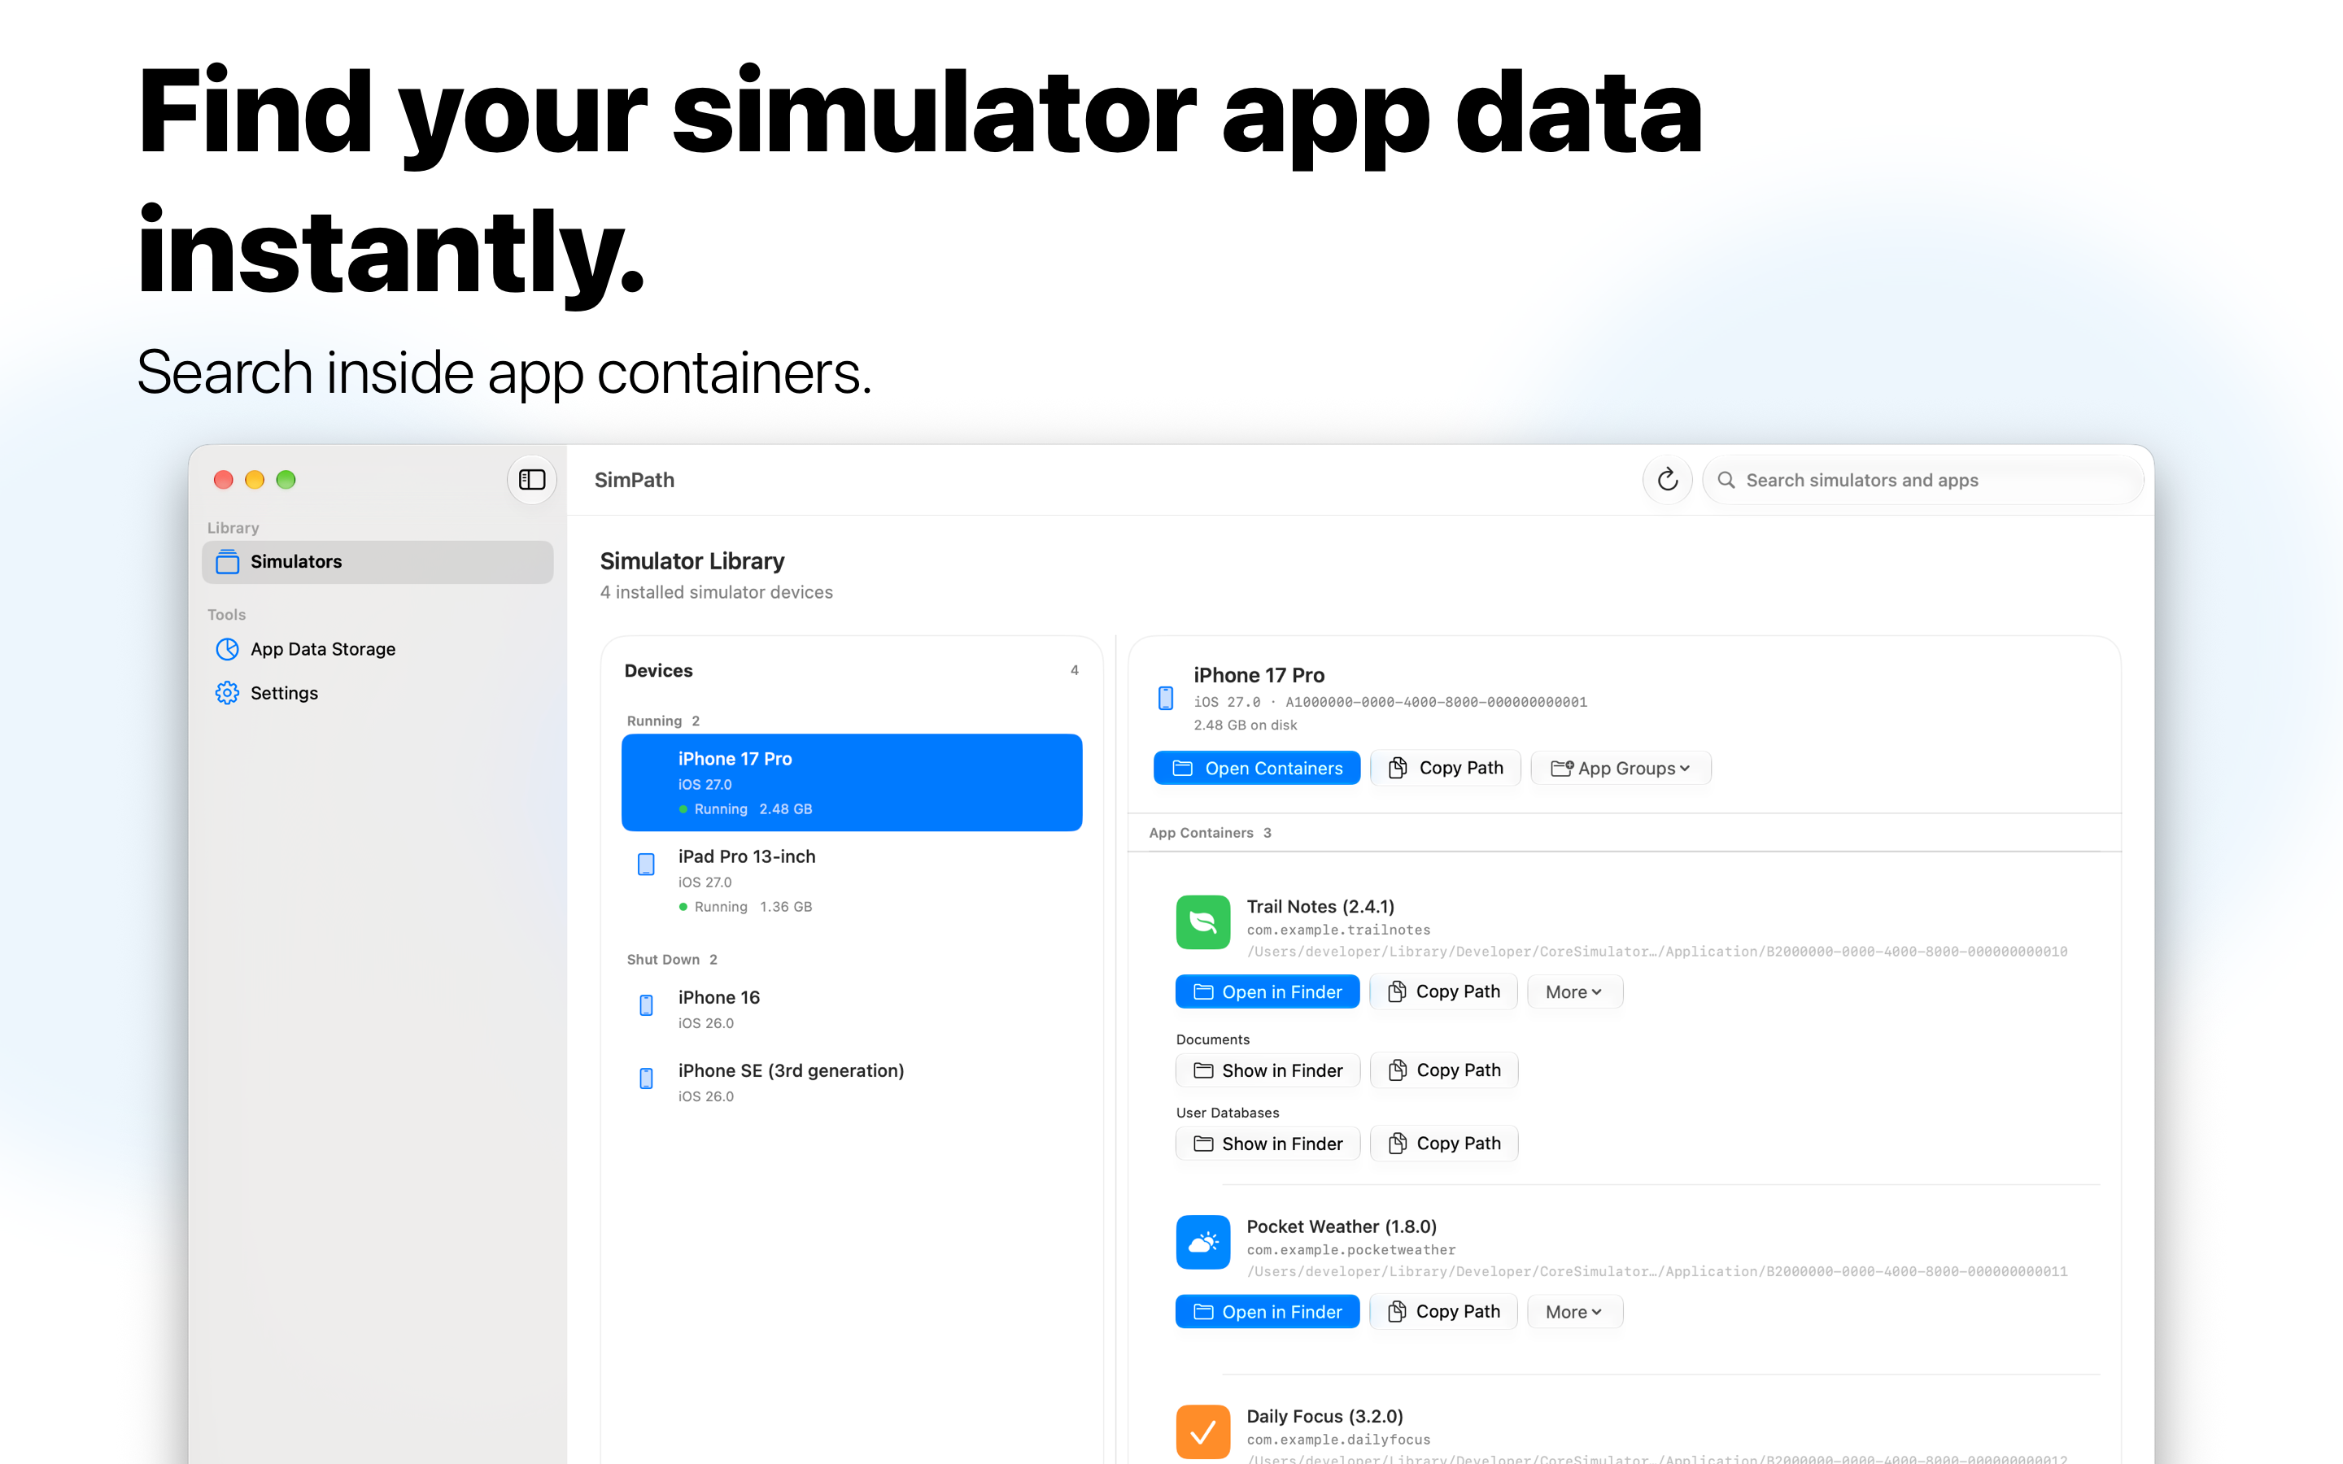Click the Pocket Weather app icon
The width and height of the screenshot is (2343, 1464).
click(1202, 1241)
